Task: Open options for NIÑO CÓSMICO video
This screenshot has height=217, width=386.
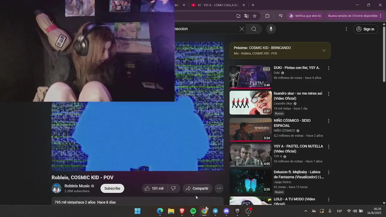Action: [329, 121]
